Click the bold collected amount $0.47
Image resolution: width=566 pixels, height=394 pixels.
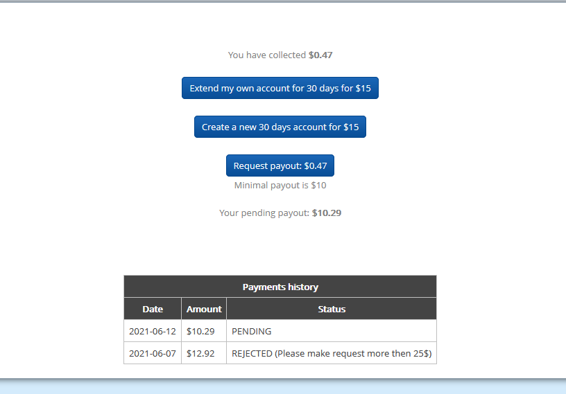pos(320,55)
